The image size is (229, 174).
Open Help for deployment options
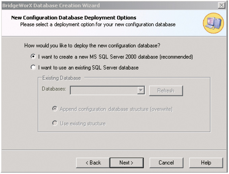[206, 163]
